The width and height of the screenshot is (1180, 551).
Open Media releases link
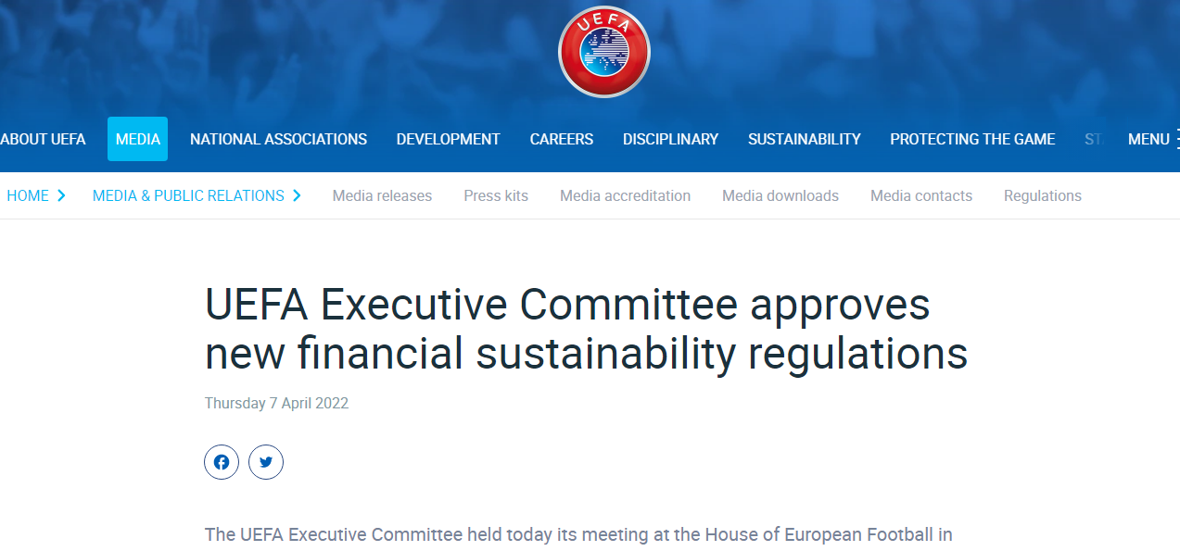tap(382, 196)
